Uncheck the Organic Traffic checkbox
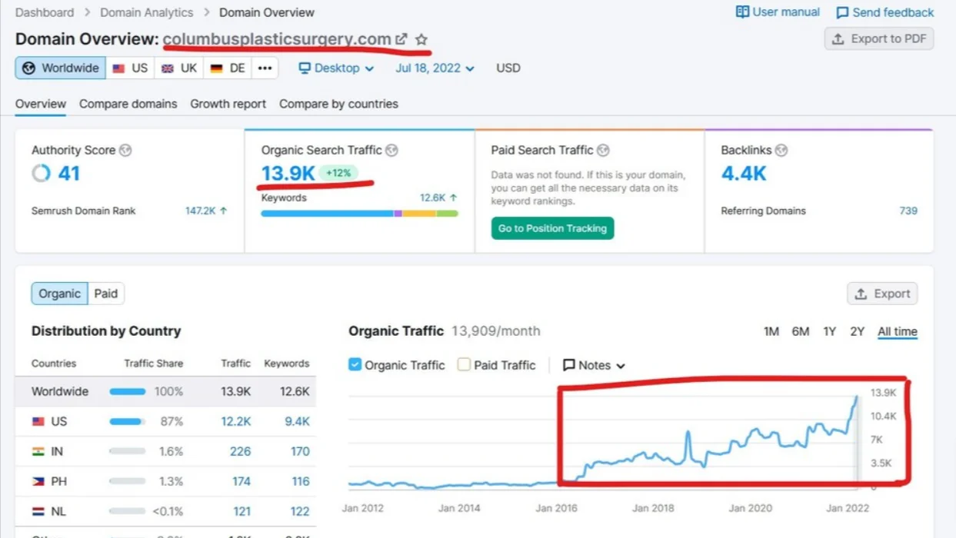956x538 pixels. click(x=355, y=365)
